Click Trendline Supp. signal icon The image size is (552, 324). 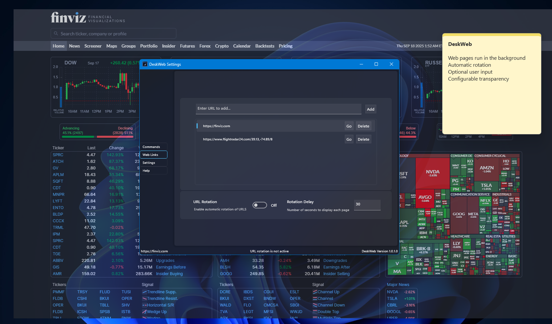coord(144,292)
